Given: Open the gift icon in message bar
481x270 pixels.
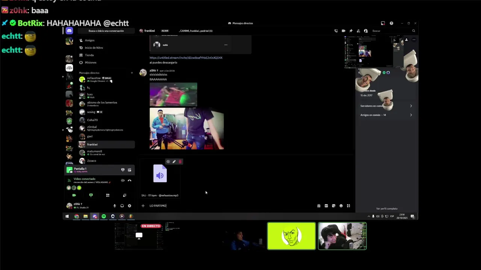Looking at the screenshot, I should pyautogui.click(x=319, y=205).
